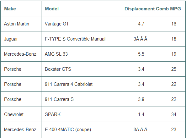
Task: Select the 911 Carrera S cell
Action: coord(81,99)
